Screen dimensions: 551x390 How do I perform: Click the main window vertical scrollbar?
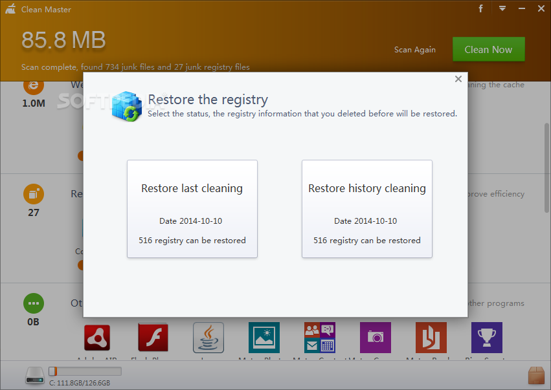[x=546, y=168]
